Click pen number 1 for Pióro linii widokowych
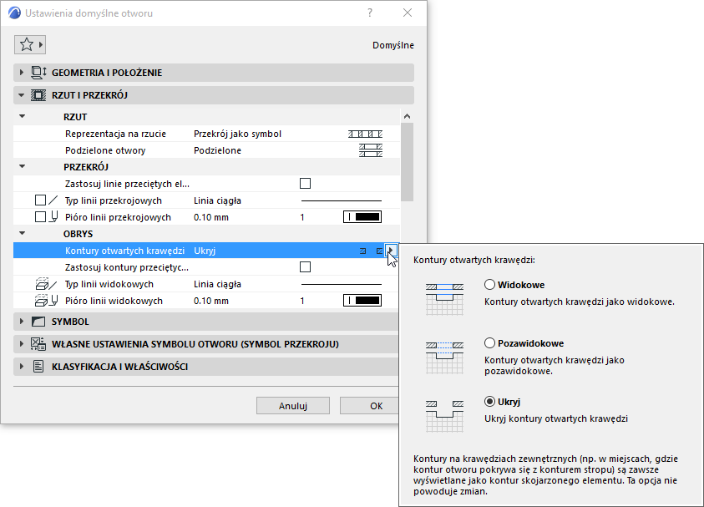This screenshot has width=704, height=507. 302,301
